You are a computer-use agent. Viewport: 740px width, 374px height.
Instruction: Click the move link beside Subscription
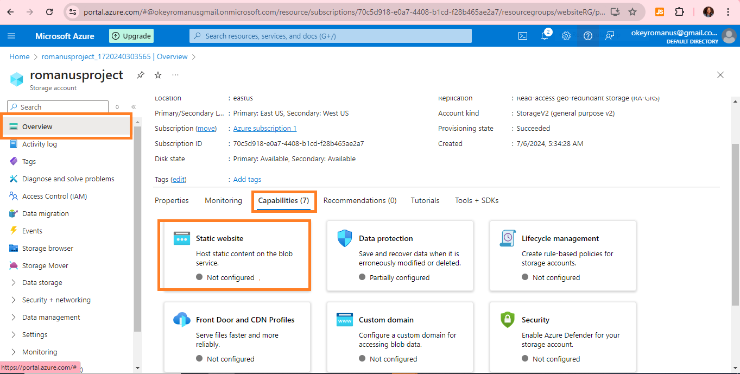click(206, 129)
